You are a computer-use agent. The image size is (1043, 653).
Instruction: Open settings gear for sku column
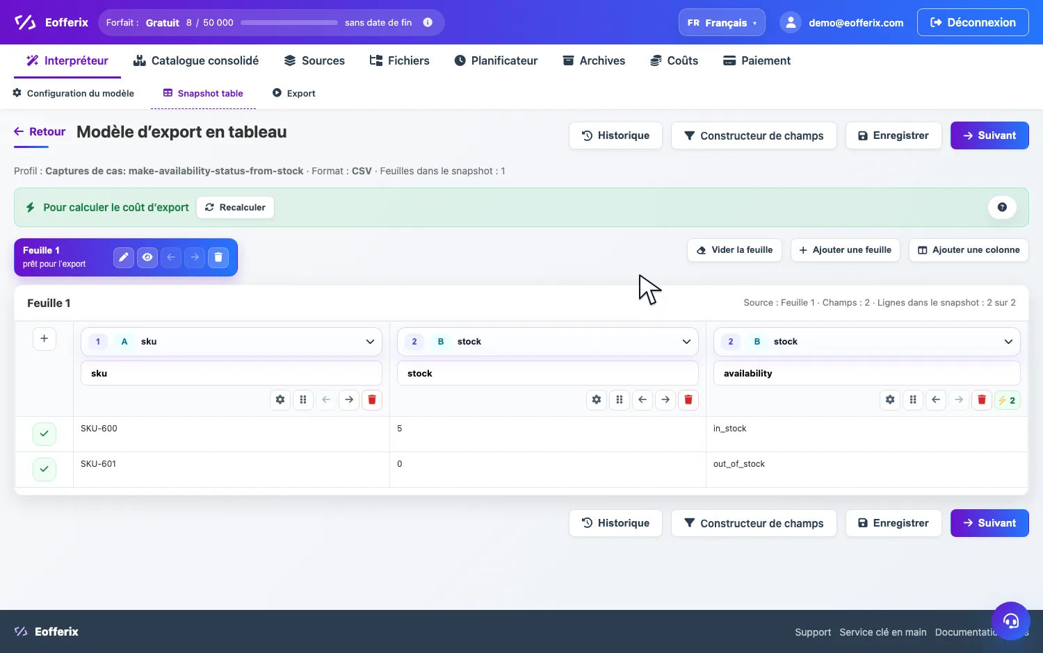[x=280, y=399]
